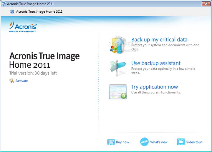212x152 pixels.
Task: Click 'Use all the program functionality.' text
Action: point(156,92)
